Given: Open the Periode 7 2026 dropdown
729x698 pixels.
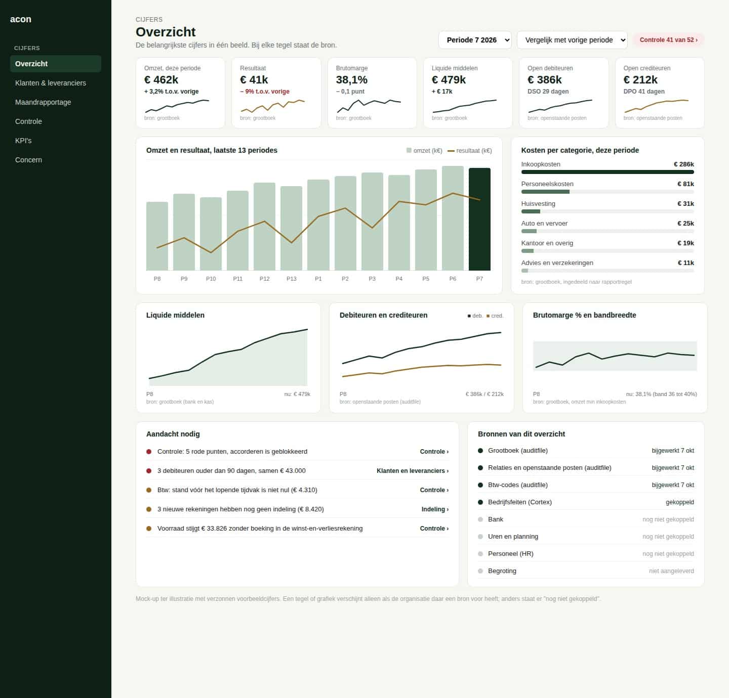Looking at the screenshot, I should point(475,40).
